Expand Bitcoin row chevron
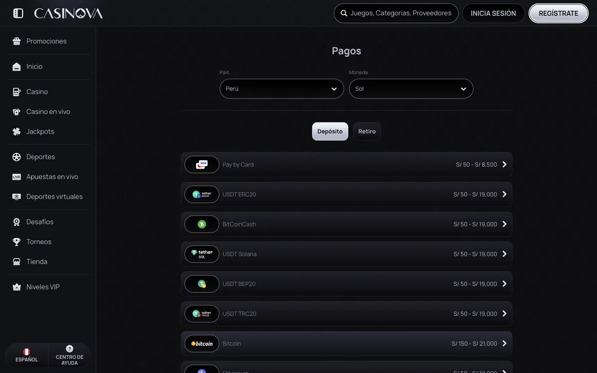The image size is (597, 373). coord(504,344)
